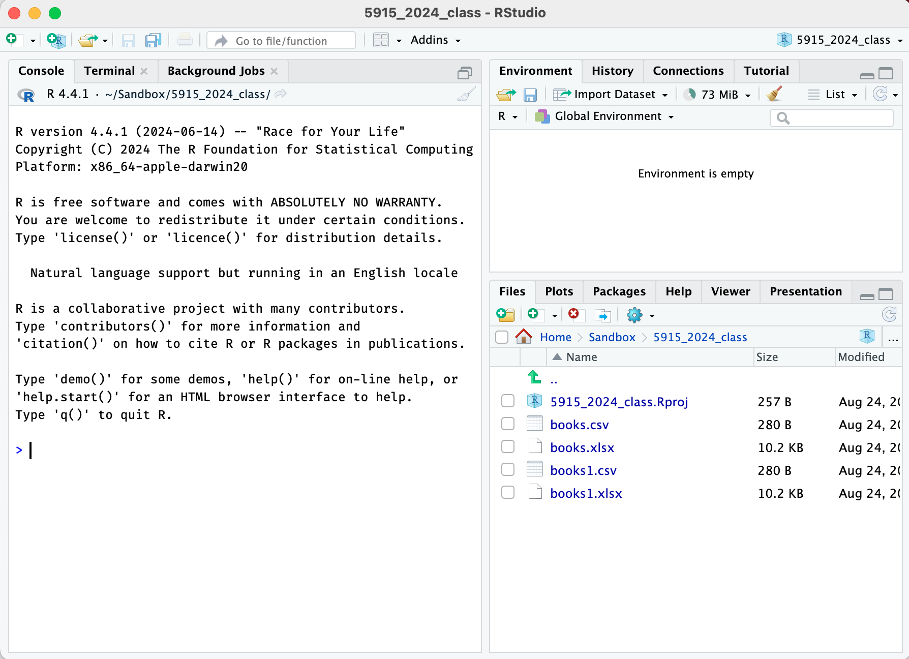
Task: Maximize the Environment pane
Action: tap(886, 74)
